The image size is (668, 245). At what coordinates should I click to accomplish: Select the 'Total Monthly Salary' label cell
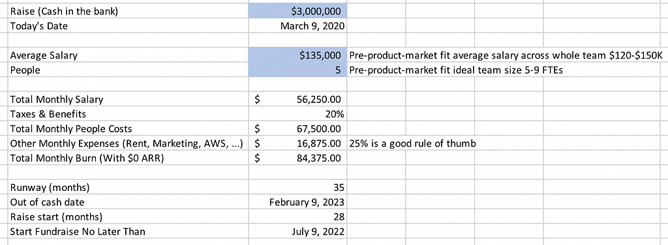pyautogui.click(x=129, y=100)
